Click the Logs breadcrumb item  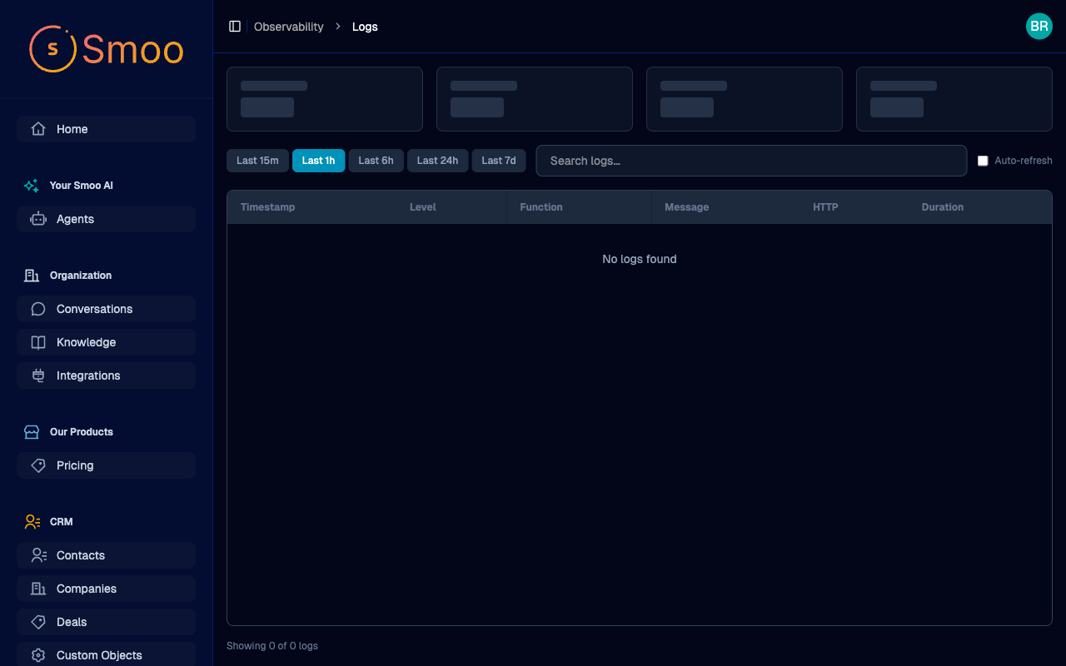pyautogui.click(x=365, y=26)
